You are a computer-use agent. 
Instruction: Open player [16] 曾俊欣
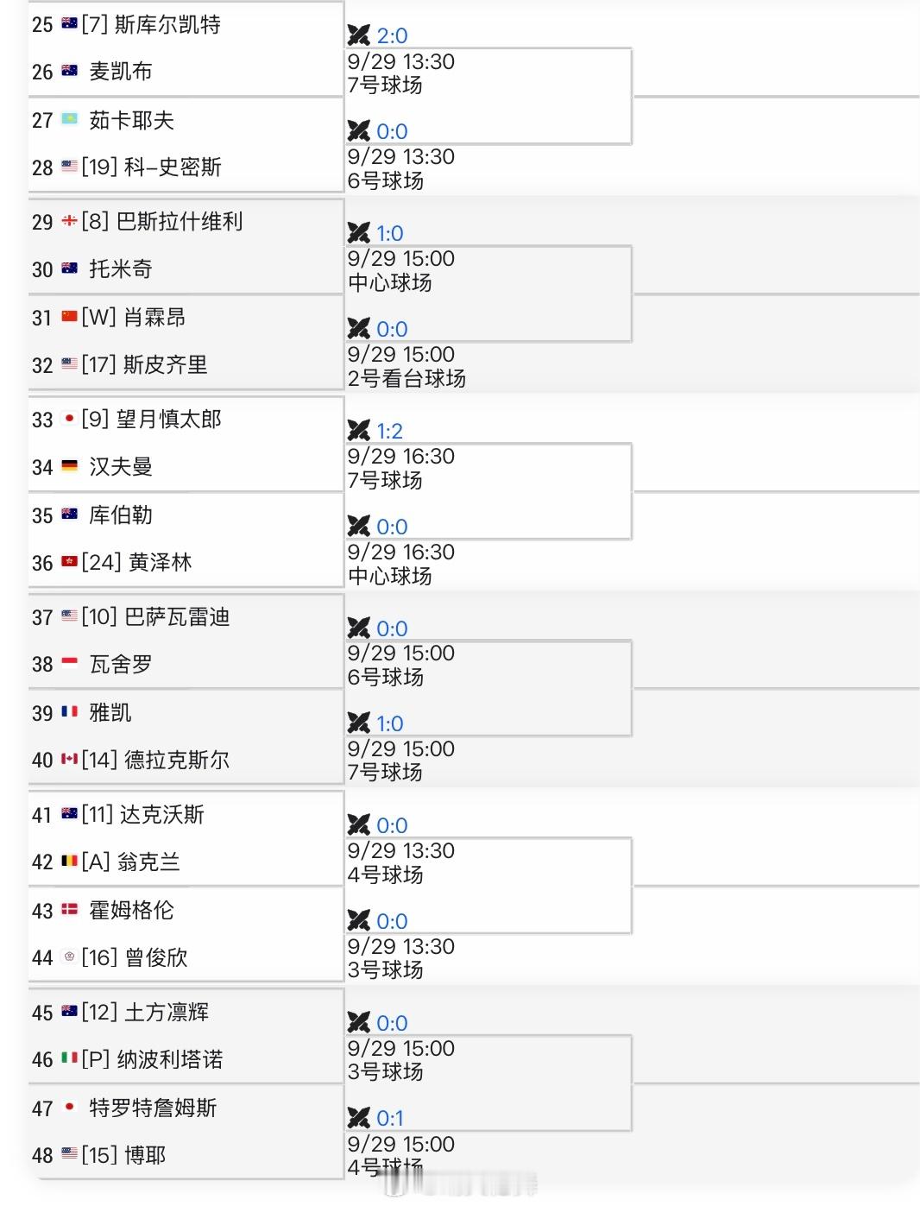coord(135,957)
